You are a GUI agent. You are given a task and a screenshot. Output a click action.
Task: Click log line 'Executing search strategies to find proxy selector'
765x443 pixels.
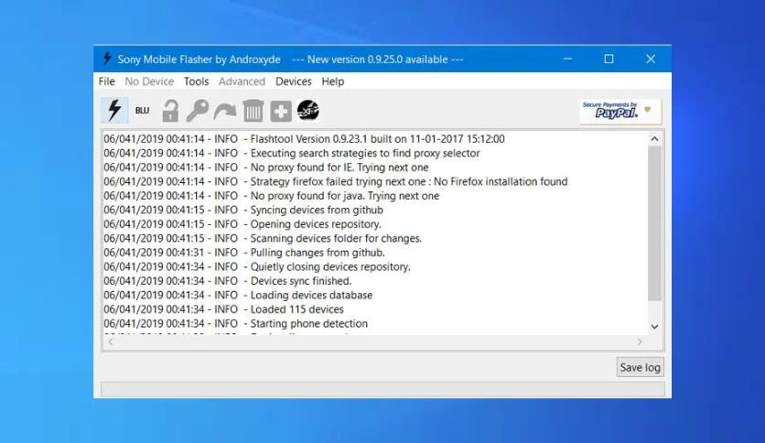pyautogui.click(x=292, y=153)
